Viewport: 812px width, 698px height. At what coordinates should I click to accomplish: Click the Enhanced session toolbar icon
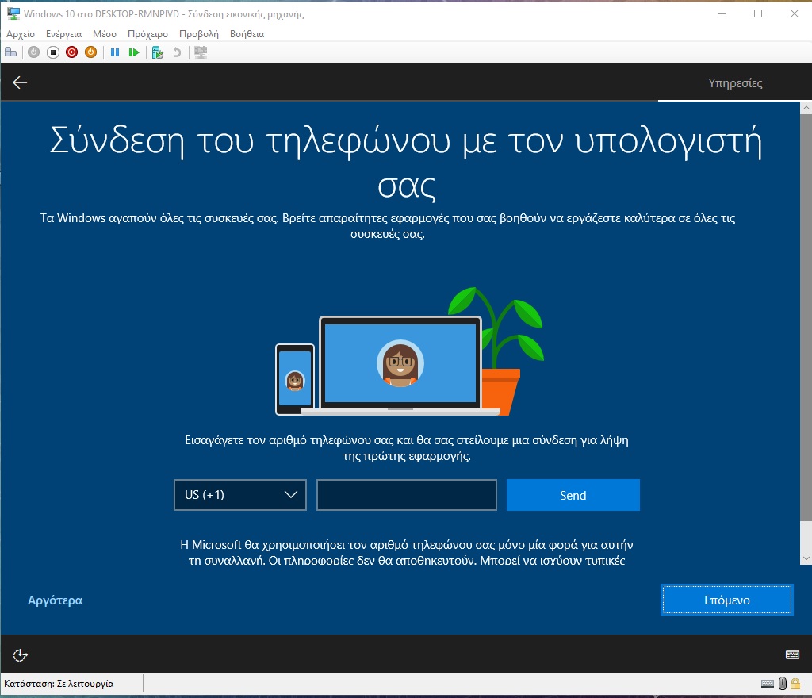pyautogui.click(x=201, y=52)
